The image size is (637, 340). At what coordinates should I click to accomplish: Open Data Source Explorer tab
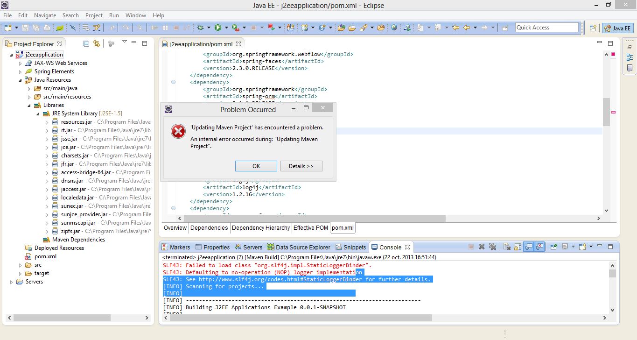(299, 247)
